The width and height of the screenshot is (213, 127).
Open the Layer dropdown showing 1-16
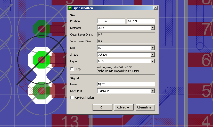tap(152, 61)
